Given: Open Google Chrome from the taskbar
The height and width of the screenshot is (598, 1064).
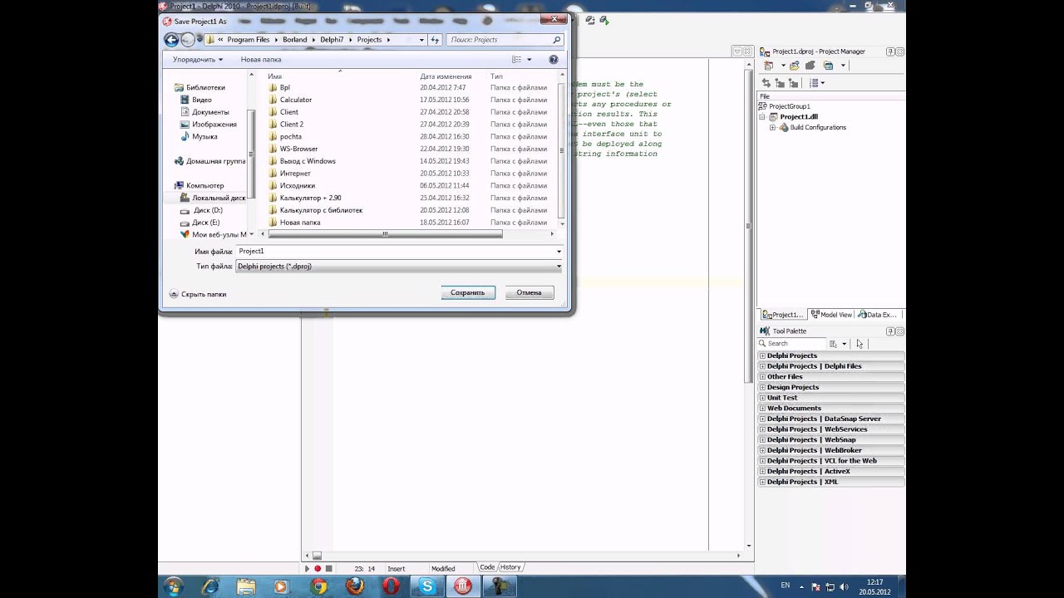Looking at the screenshot, I should 319,586.
